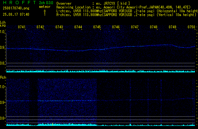The width and height of the screenshot is (198, 129).
Task: Click the Ovserver JR7CYX line
Action: coord(93,3)
